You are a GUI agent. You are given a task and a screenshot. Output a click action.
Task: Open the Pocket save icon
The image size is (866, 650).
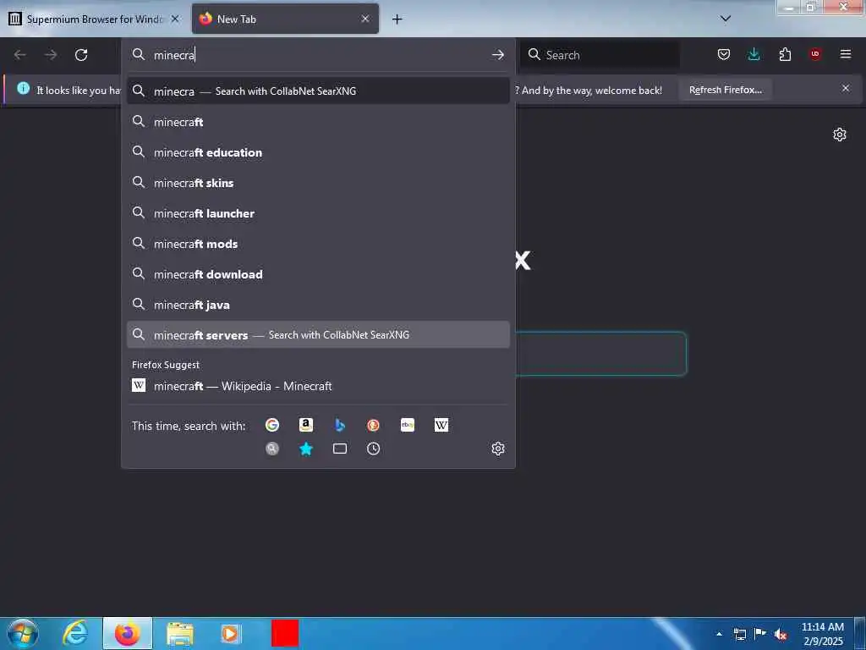[x=724, y=54]
